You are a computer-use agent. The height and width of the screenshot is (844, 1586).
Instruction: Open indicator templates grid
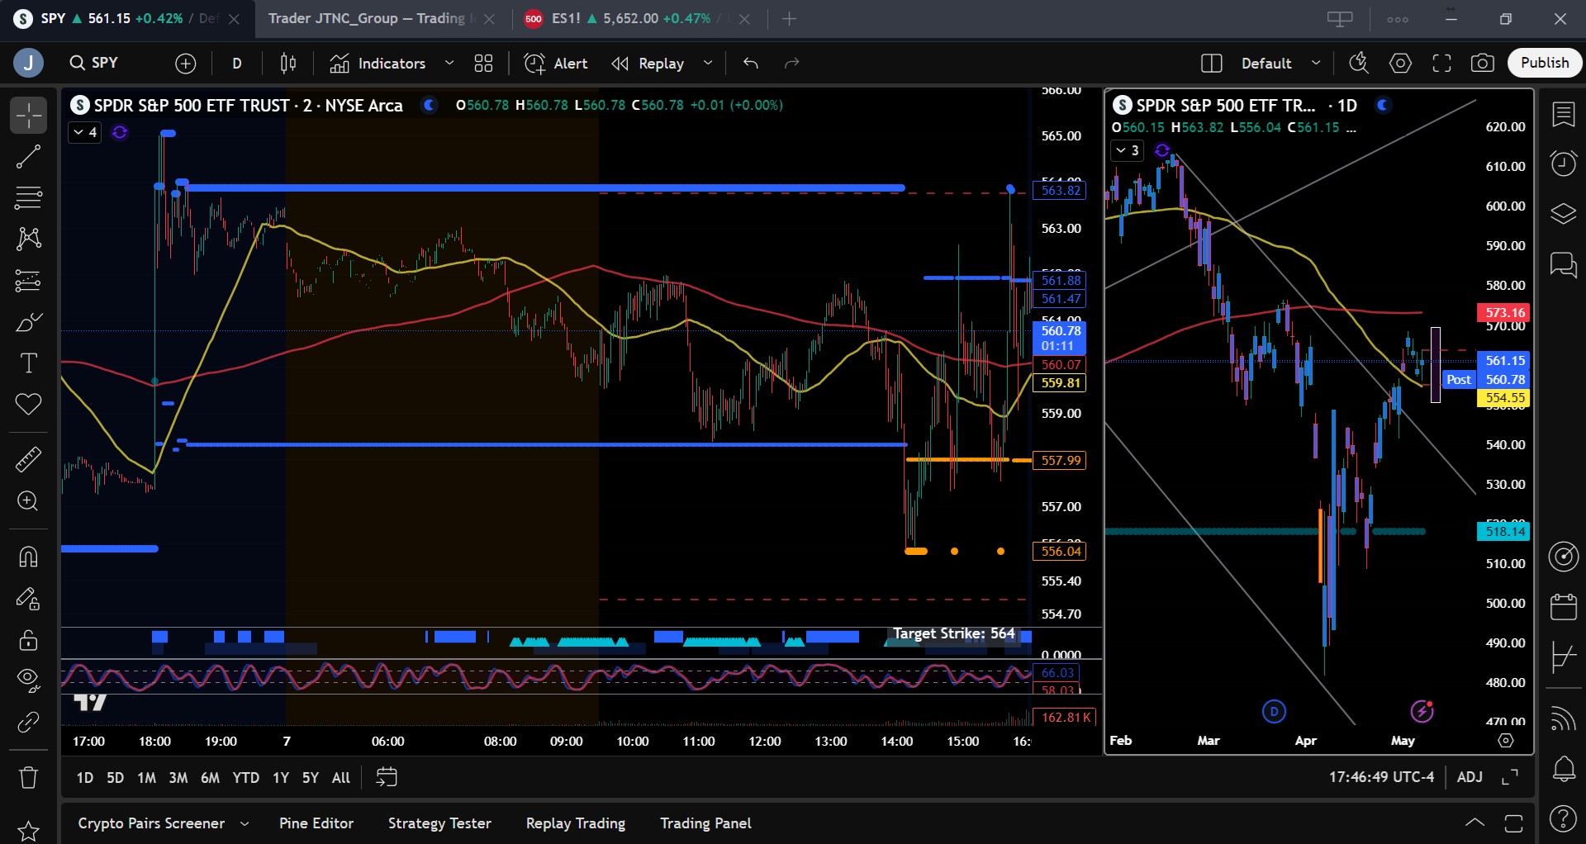tap(483, 63)
